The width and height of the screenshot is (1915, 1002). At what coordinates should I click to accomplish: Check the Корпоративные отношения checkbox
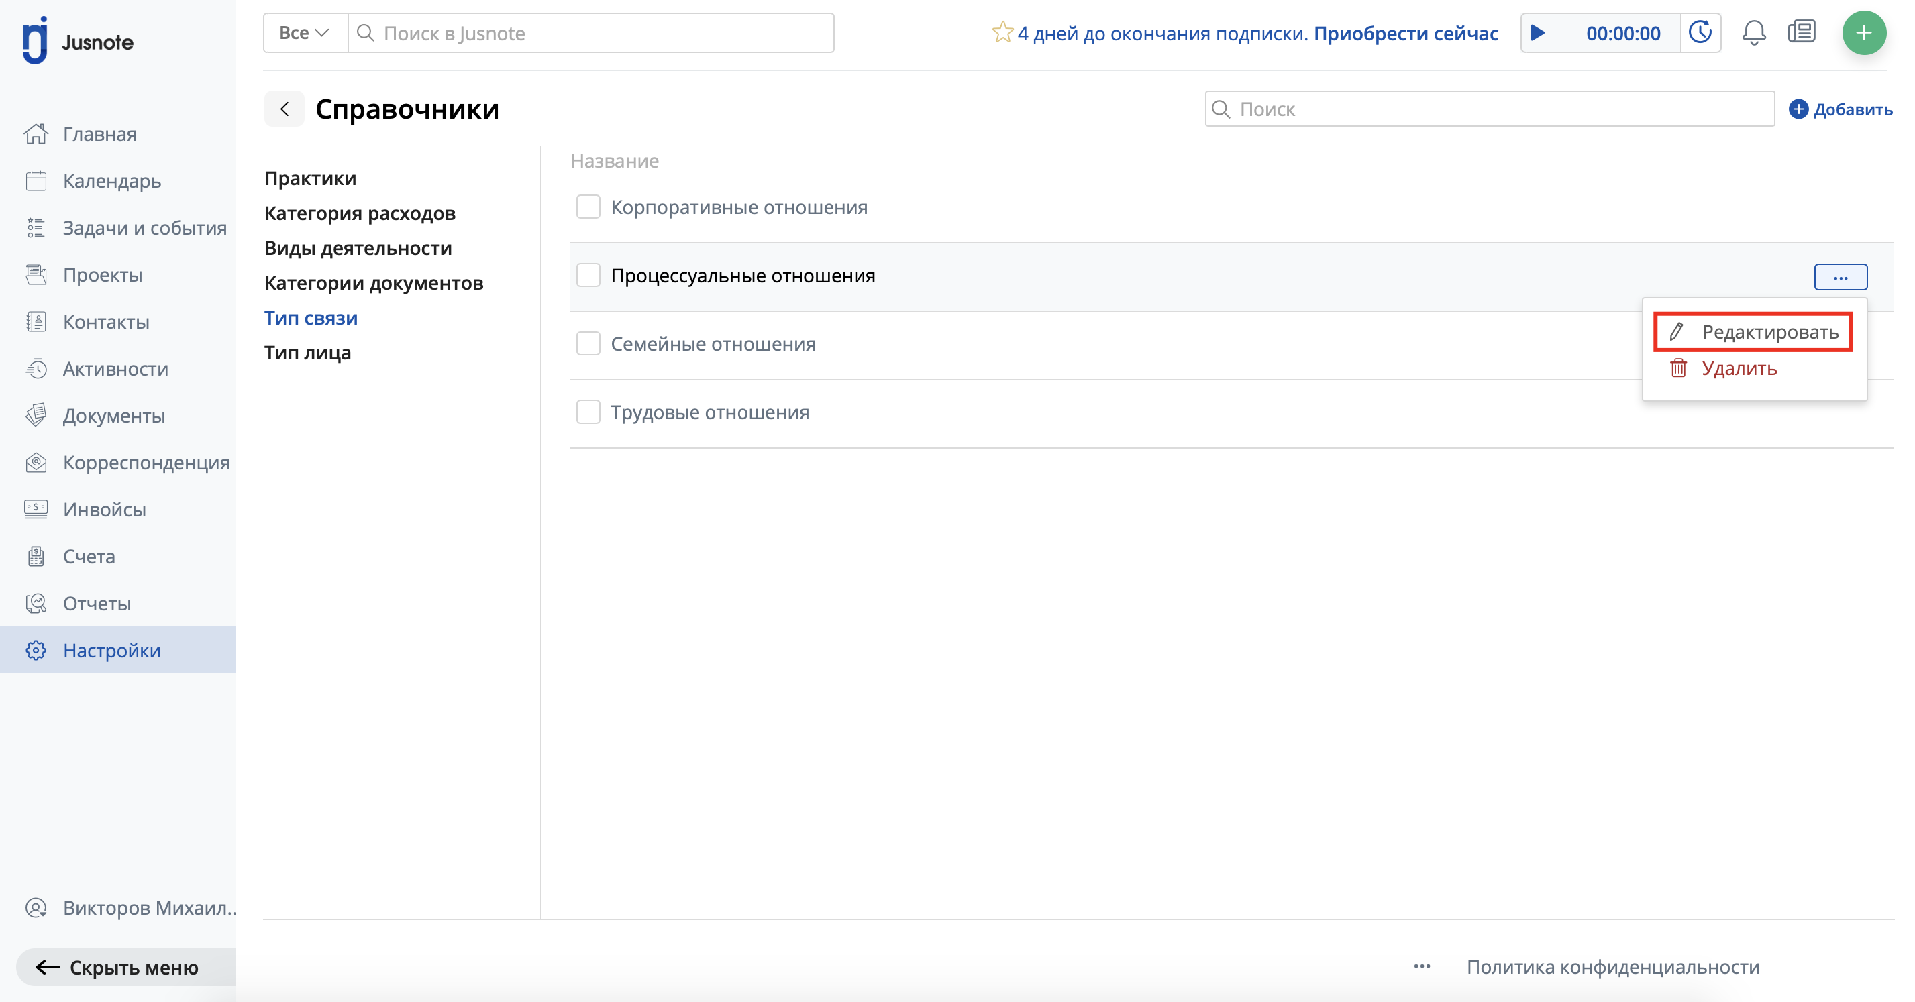point(588,207)
